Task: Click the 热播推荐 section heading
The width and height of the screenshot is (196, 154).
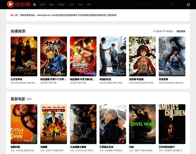Action: click(x=18, y=31)
